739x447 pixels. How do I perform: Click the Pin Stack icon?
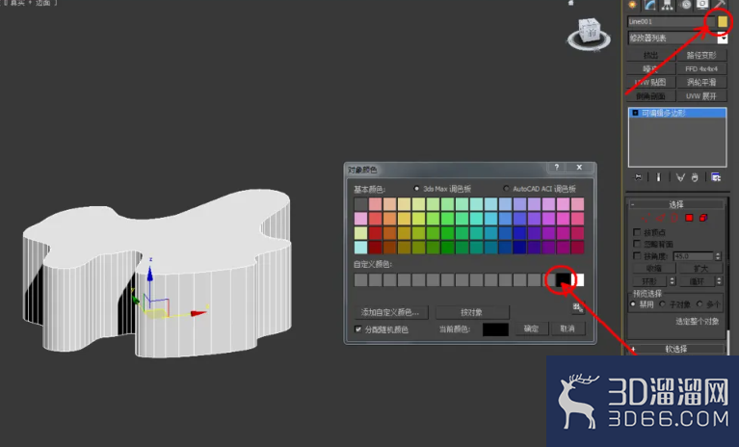point(638,177)
